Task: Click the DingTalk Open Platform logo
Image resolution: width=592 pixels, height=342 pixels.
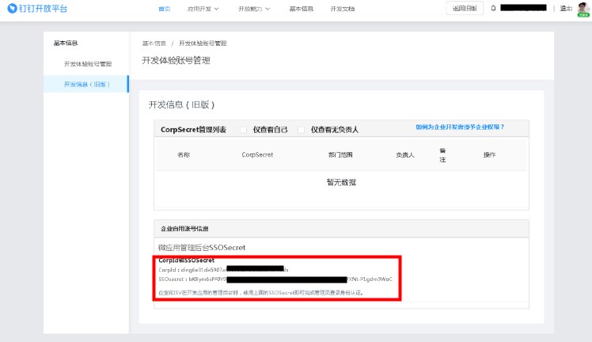Action: tap(39, 9)
